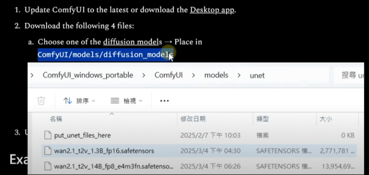This screenshot has height=175, width=369.
Task: Click file icon of wan2.1_t2v_1.3B_fp16 row
Action: coord(48,151)
